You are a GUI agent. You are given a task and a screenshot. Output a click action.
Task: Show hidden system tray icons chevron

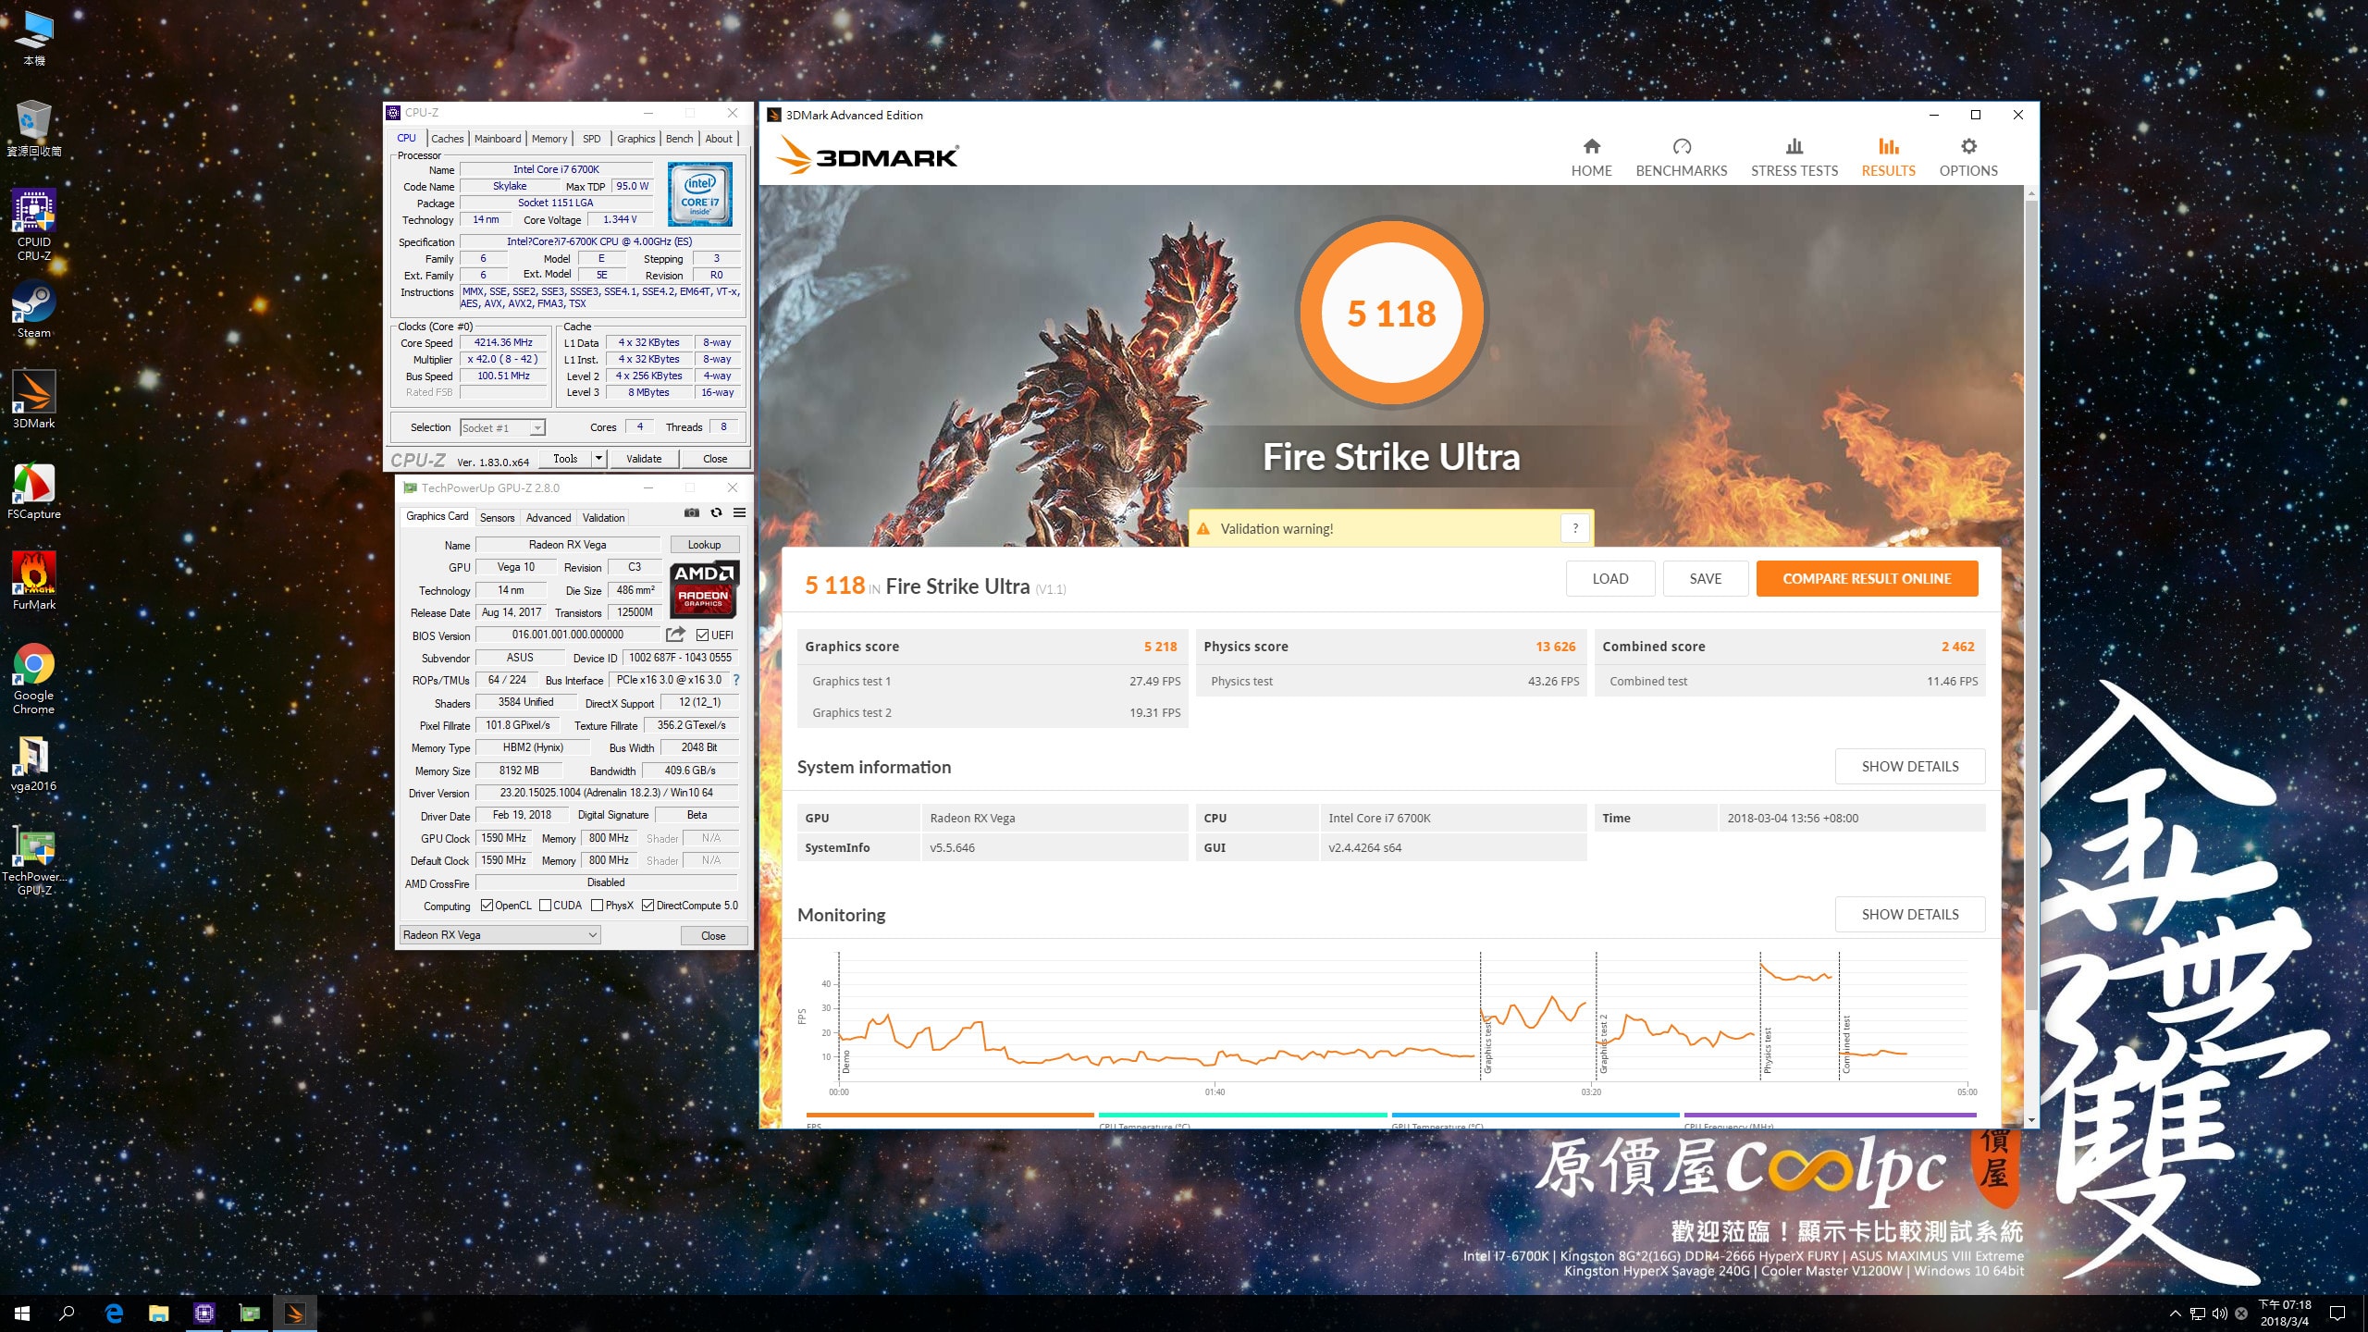[2175, 1313]
